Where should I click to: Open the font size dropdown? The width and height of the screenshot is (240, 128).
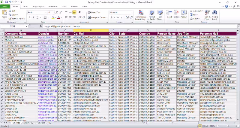(x=53, y=12)
